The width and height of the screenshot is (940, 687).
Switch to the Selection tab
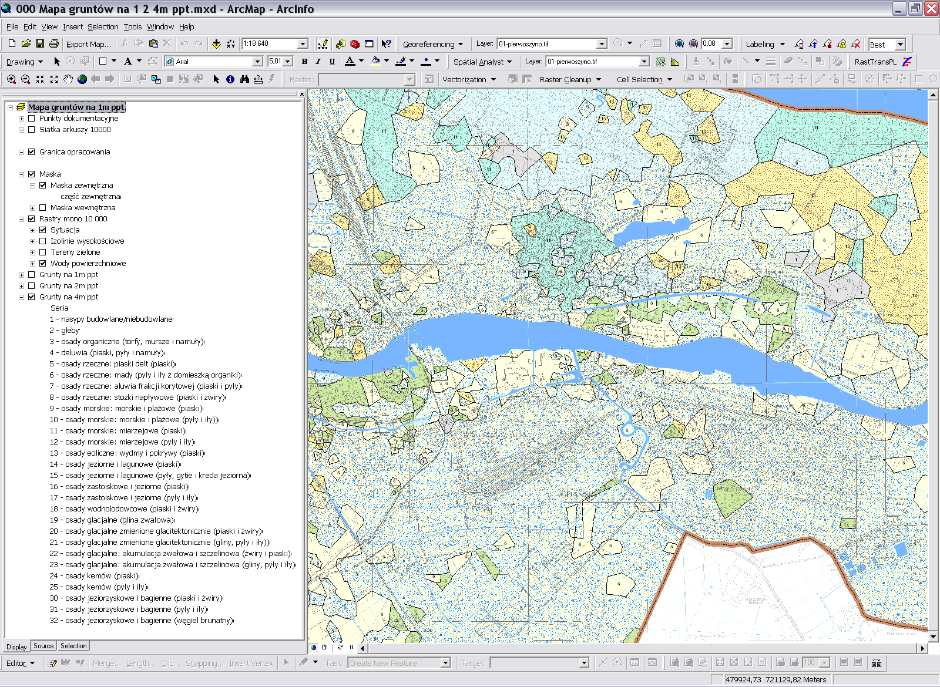(73, 646)
